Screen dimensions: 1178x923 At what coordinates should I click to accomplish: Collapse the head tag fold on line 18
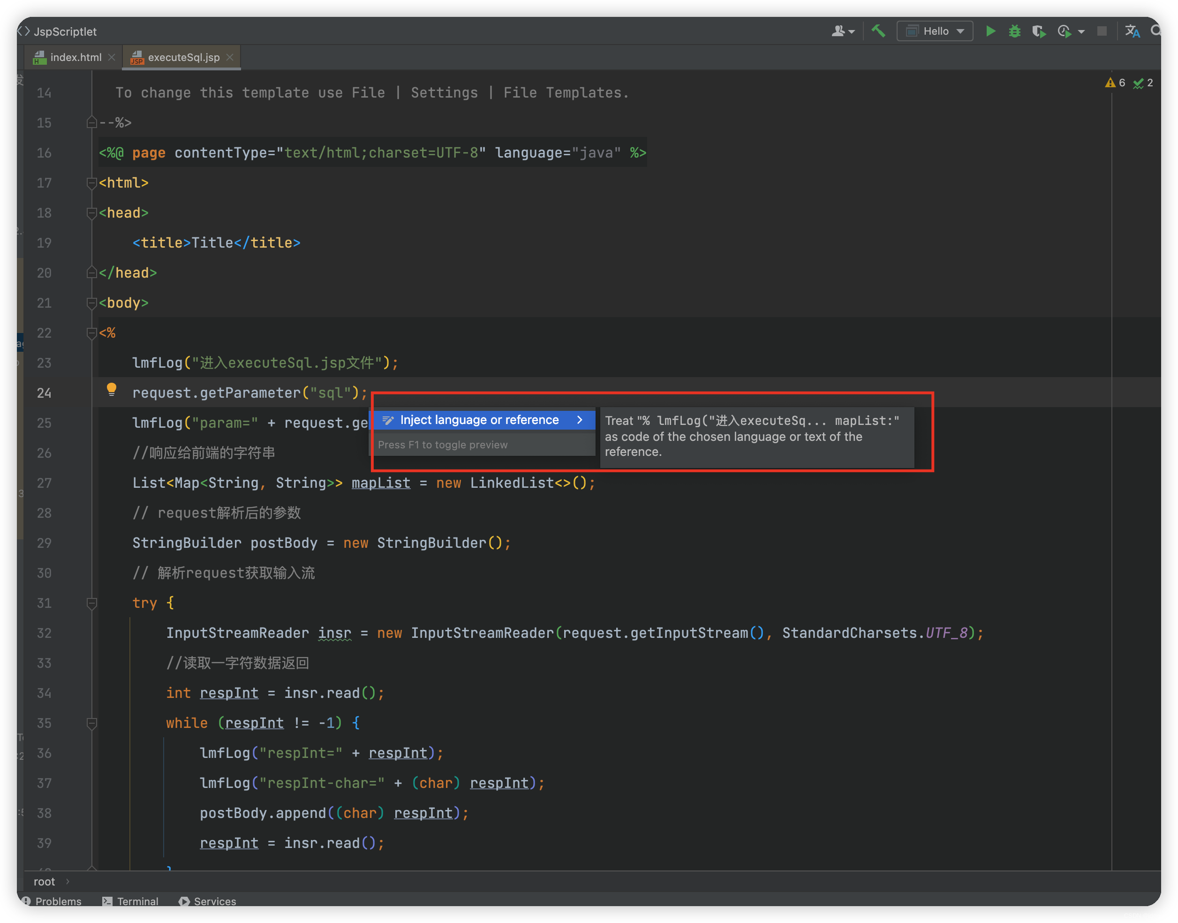point(92,213)
